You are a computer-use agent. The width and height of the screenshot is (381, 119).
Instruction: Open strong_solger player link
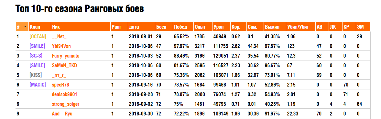[x=66, y=104]
